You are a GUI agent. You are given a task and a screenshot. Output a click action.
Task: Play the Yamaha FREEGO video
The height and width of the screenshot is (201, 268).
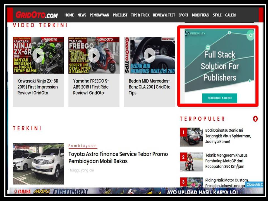tap(94, 55)
